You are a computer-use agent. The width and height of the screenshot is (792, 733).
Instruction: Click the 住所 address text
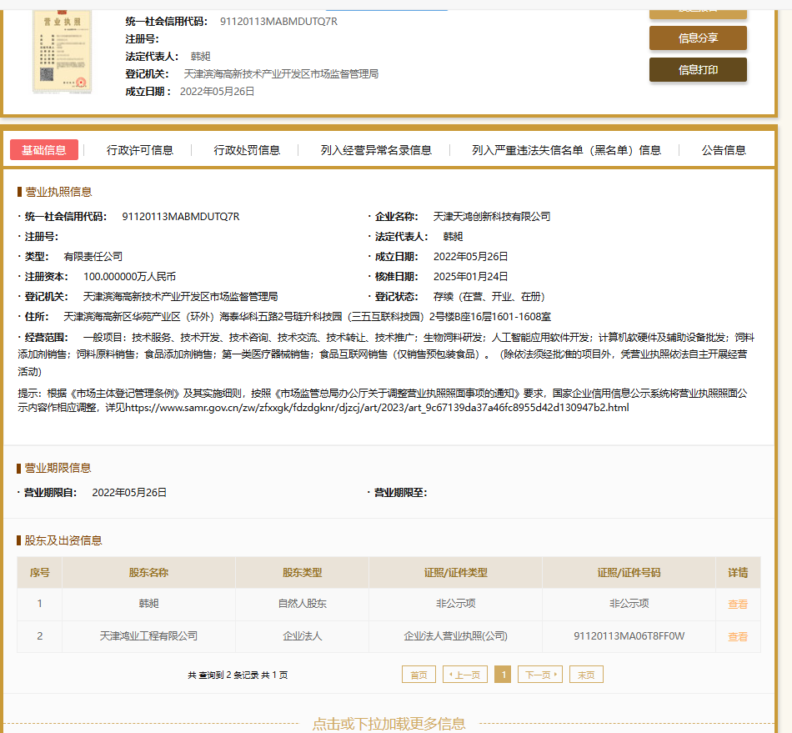tap(307, 317)
